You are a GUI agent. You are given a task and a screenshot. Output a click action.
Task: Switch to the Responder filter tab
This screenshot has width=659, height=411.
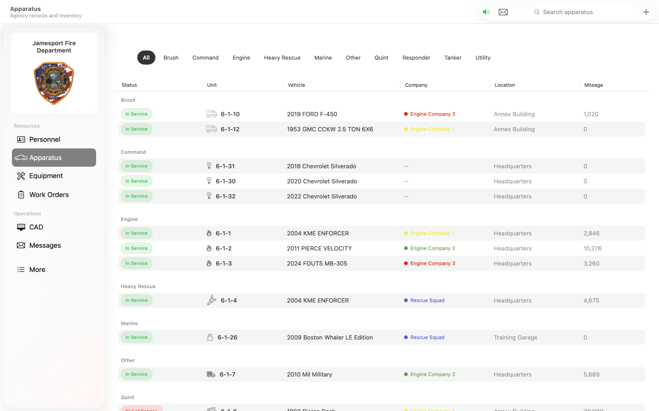pyautogui.click(x=416, y=58)
